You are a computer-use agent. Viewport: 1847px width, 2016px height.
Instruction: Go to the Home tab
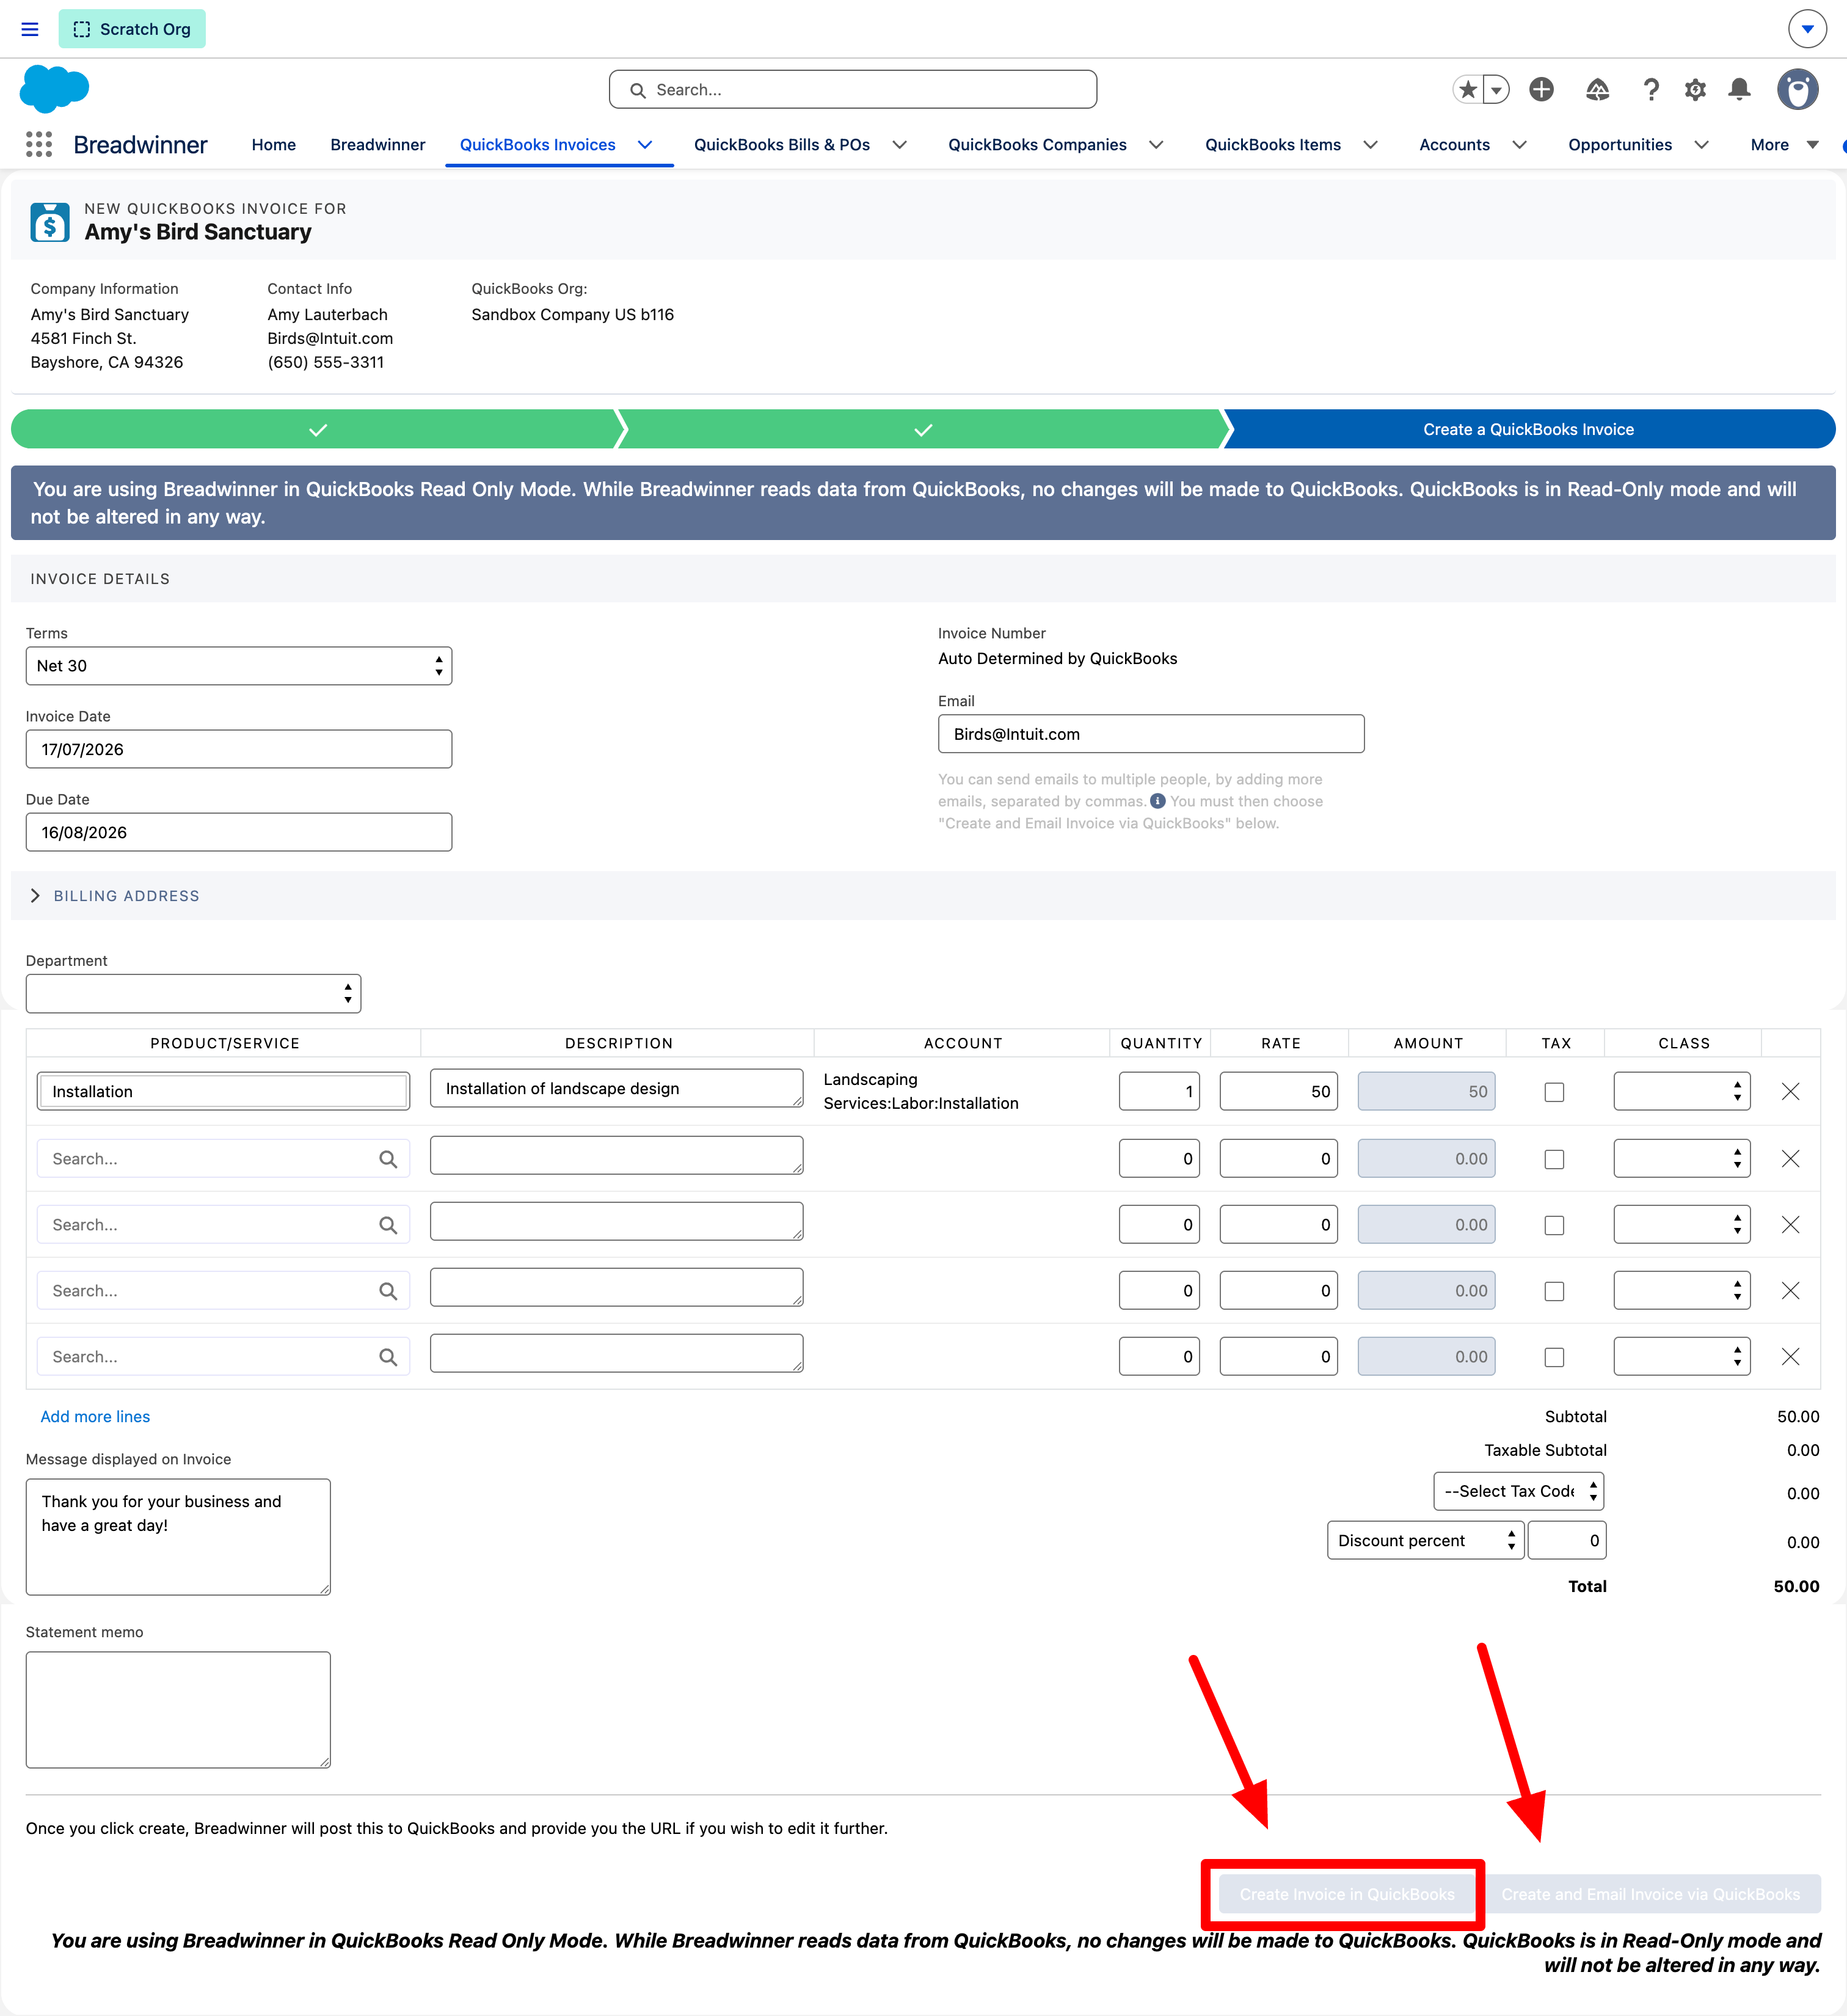pos(273,145)
